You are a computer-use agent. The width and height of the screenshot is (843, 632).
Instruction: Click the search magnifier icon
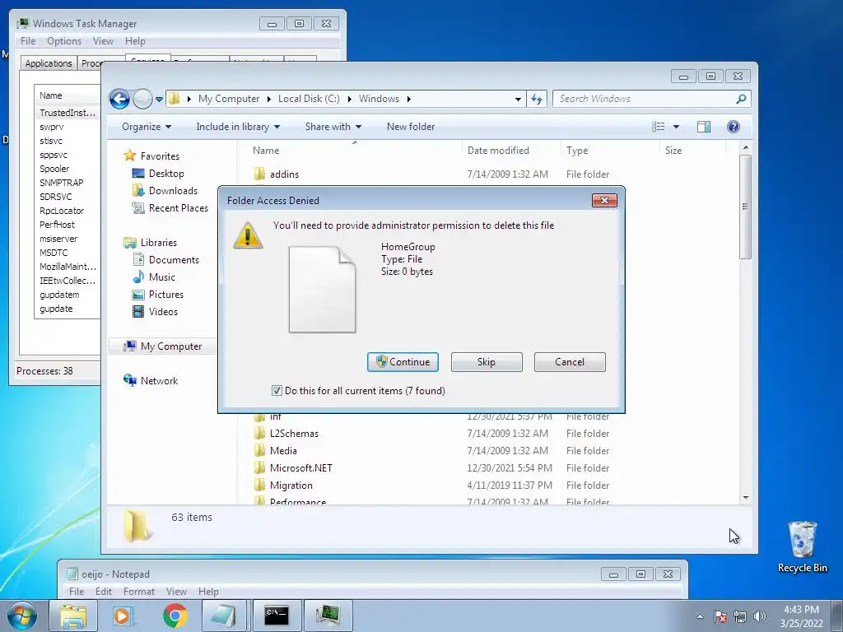click(x=741, y=99)
